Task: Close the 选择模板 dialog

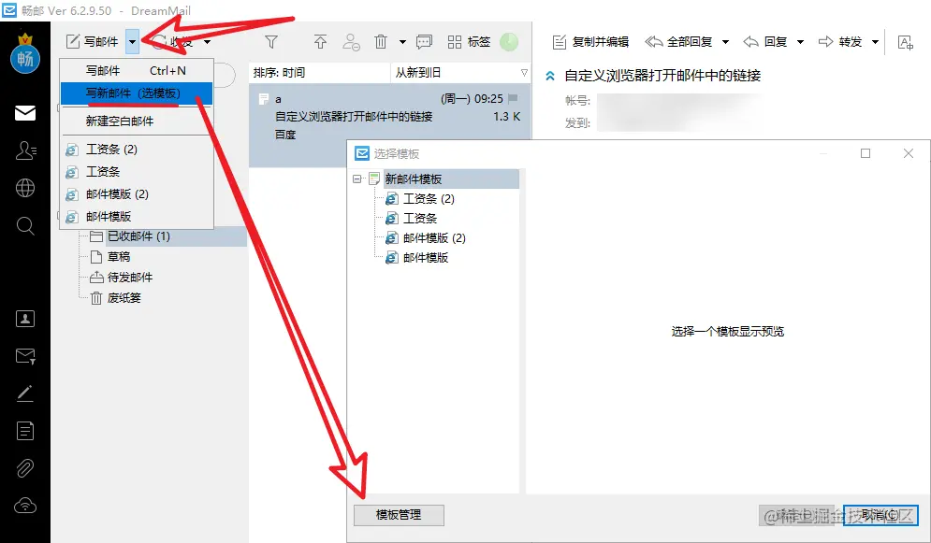Action: (x=909, y=153)
